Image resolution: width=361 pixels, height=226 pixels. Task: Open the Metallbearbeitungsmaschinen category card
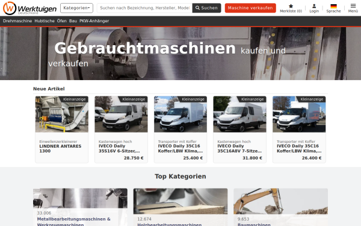(x=80, y=207)
